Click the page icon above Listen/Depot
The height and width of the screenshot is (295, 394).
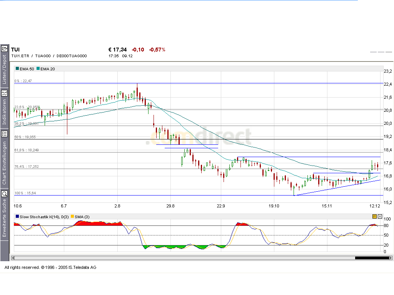tap(5, 48)
